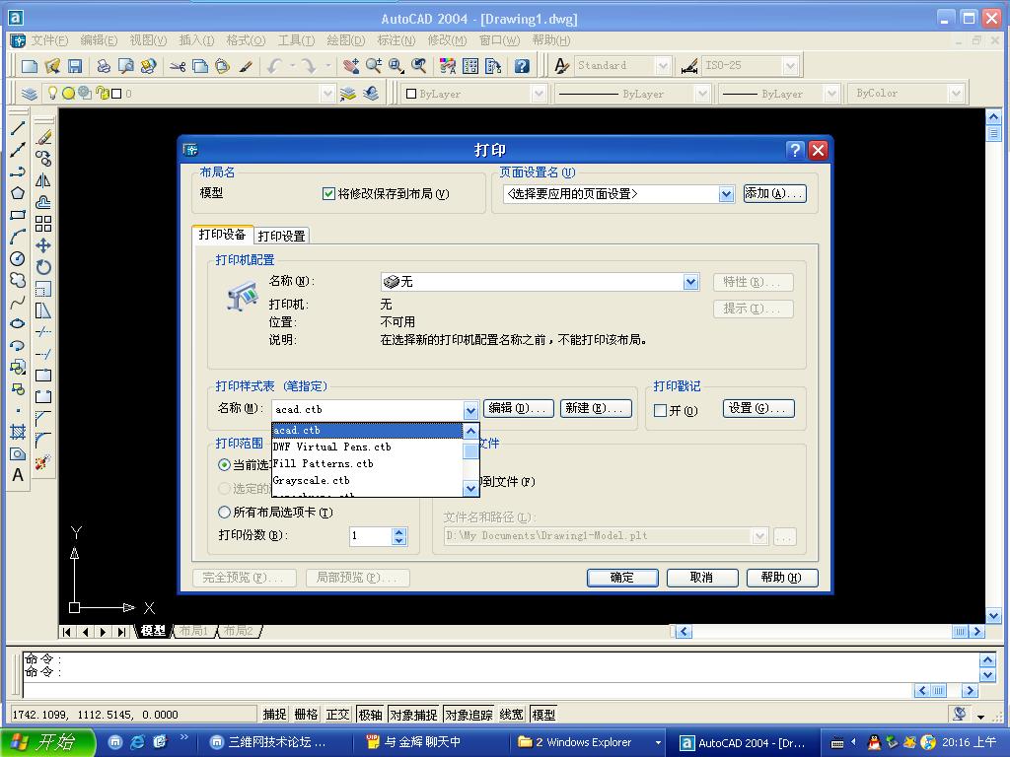Image resolution: width=1010 pixels, height=757 pixels.
Task: Increase the number of copies spinner
Action: (x=398, y=531)
